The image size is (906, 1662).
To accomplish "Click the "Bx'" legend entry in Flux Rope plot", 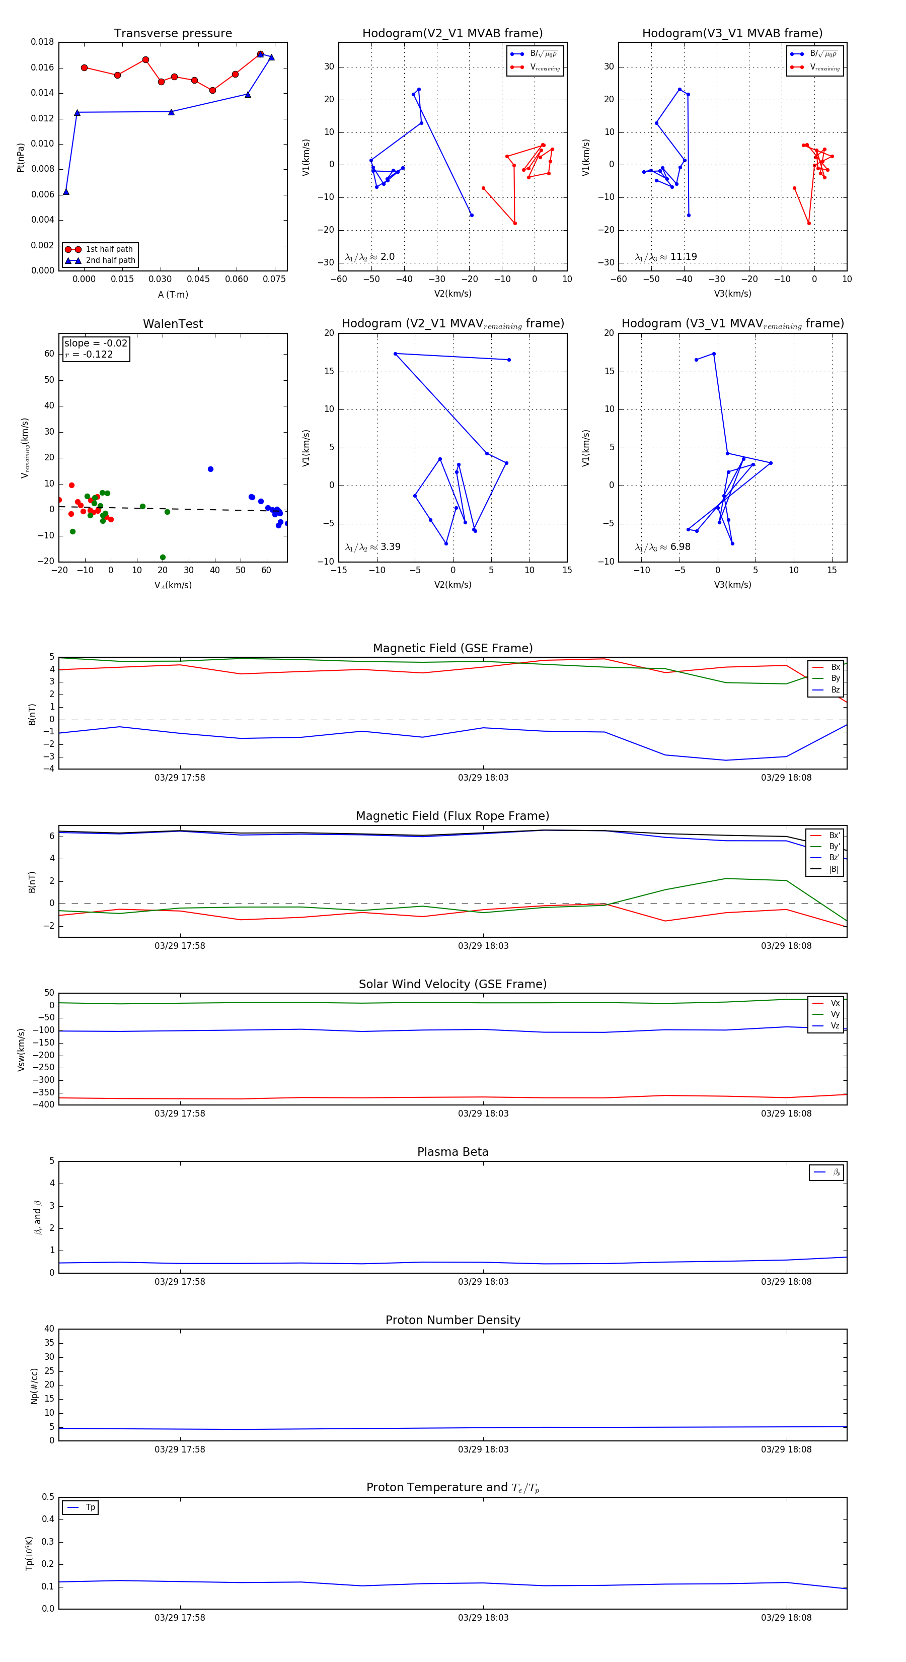I will [825, 835].
